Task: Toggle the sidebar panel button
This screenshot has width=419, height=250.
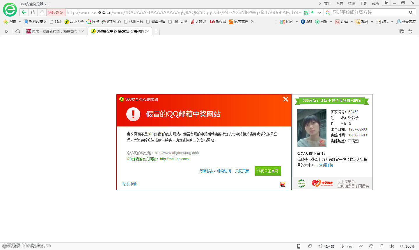Action: [6, 31]
